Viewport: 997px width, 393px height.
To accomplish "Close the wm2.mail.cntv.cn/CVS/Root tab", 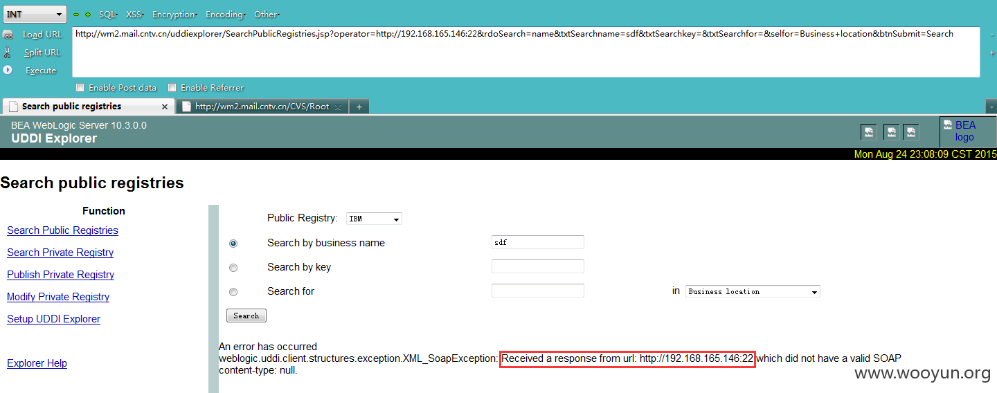I will [x=338, y=107].
